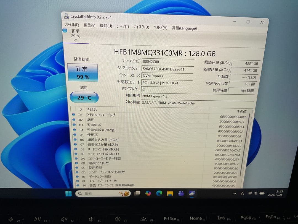This screenshot has width=298, height=224.
Task: Click the 29°C temperature badge
Action: click(84, 97)
